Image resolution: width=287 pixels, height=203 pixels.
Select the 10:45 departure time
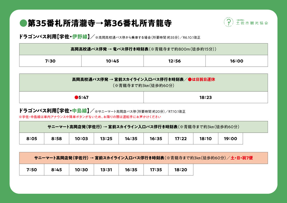pyautogui.click(x=112, y=61)
